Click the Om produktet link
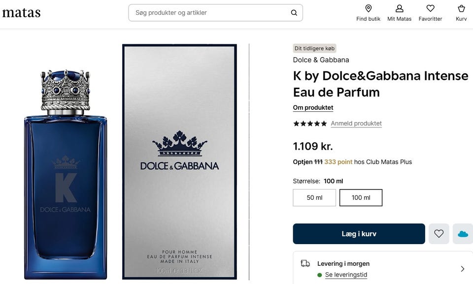473x284 pixels. [x=313, y=108]
